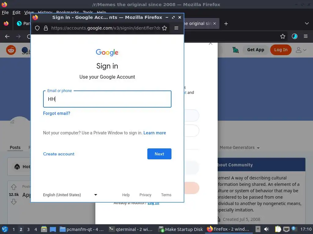Click the Reddit logo on the page
The width and height of the screenshot is (313, 234).
tap(11, 50)
